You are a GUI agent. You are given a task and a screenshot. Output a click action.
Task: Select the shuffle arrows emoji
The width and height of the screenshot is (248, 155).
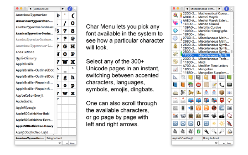175,124
